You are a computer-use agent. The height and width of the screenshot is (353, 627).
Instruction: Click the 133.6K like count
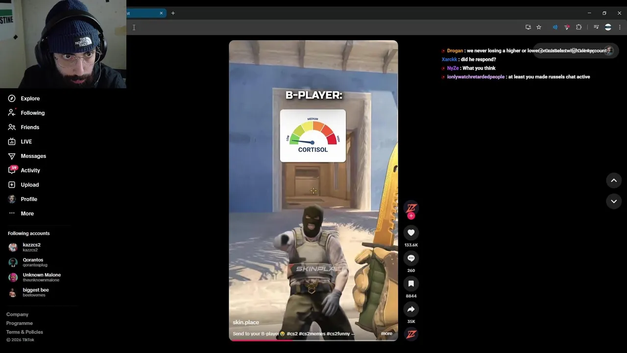click(x=411, y=245)
